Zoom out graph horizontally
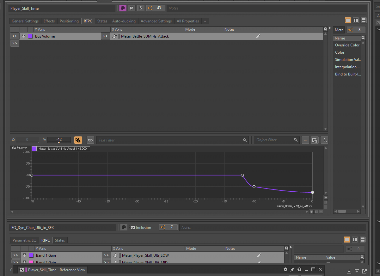Viewport: 380px width, 276px height. point(321,212)
